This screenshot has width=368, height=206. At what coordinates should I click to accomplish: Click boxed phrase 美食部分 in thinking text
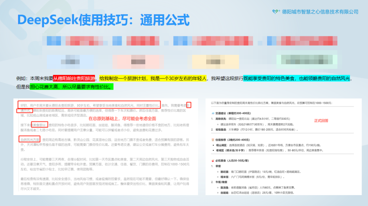[x=40, y=125]
